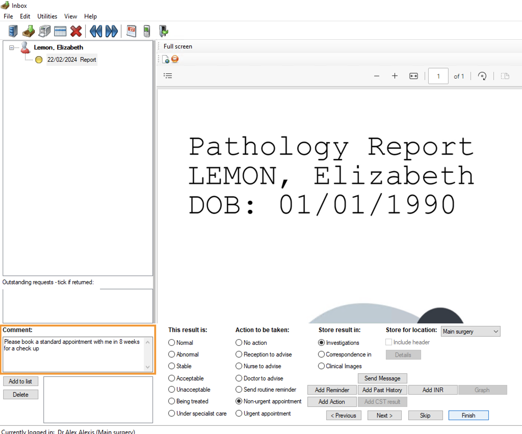Click Add INR button
The image size is (522, 434).
433,390
